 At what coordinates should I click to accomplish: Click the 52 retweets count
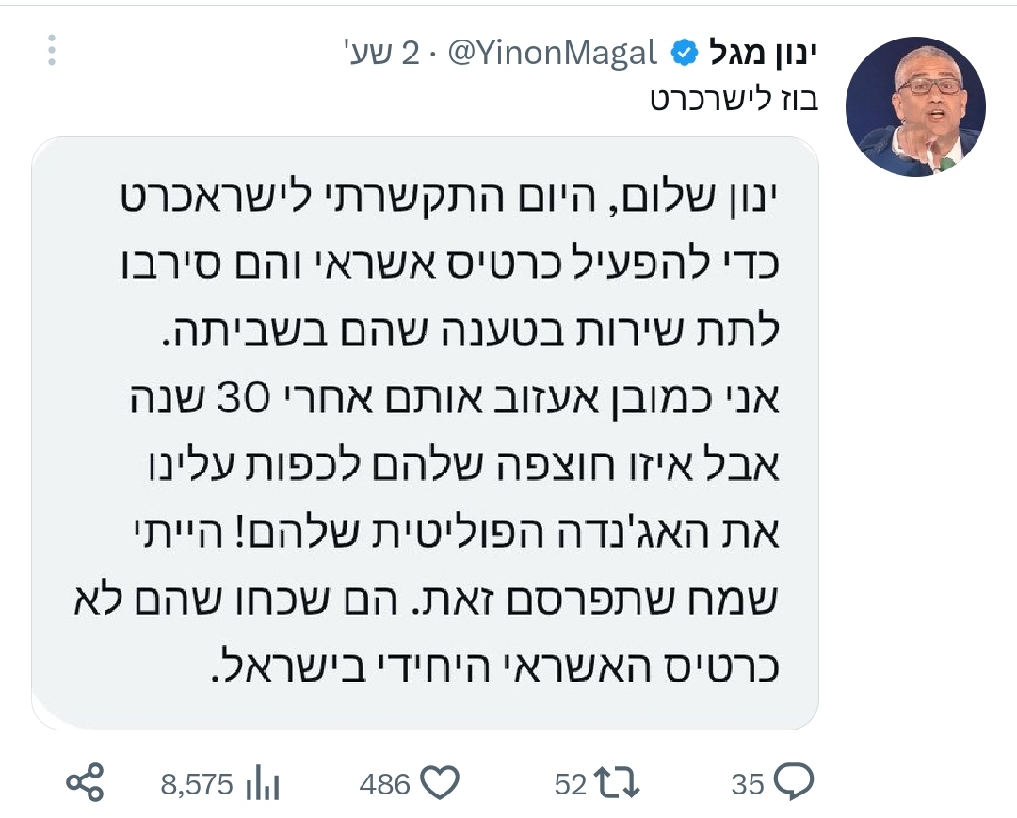(x=571, y=783)
